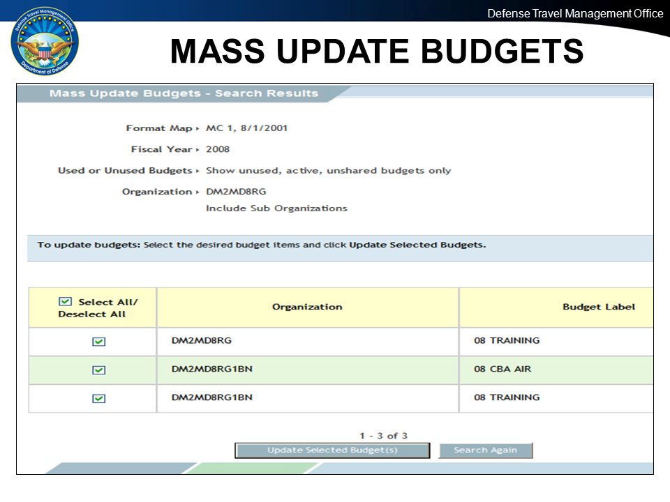Click the Include Sub Organizations text

(276, 208)
